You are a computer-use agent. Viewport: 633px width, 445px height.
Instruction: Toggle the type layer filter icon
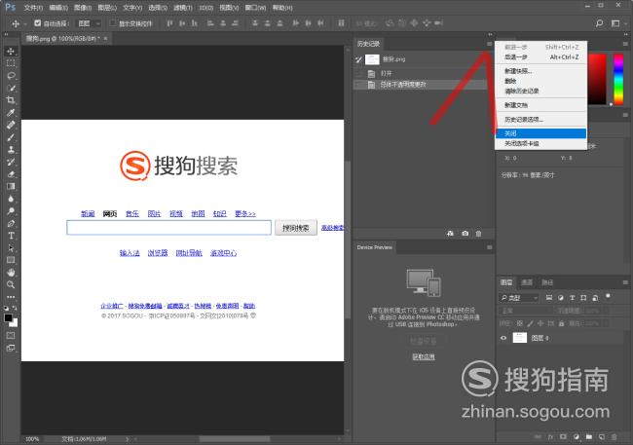pos(572,298)
